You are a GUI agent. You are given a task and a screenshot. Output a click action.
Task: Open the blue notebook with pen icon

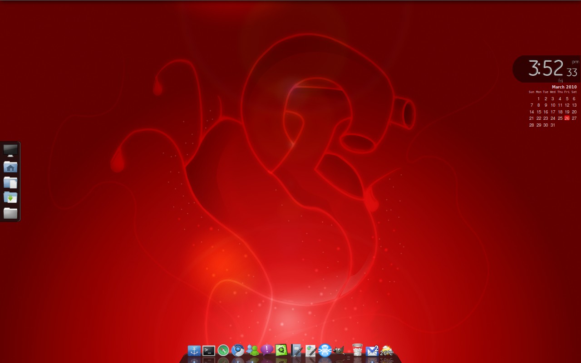(296, 350)
